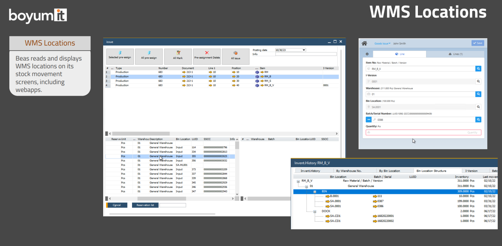Click the field beside Reservation list
Screen dimensions: 502x246
click(173, 205)
